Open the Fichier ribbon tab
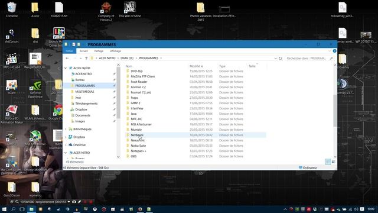Image resolution: width=378 pixels, height=213 pixels. pos(70,51)
